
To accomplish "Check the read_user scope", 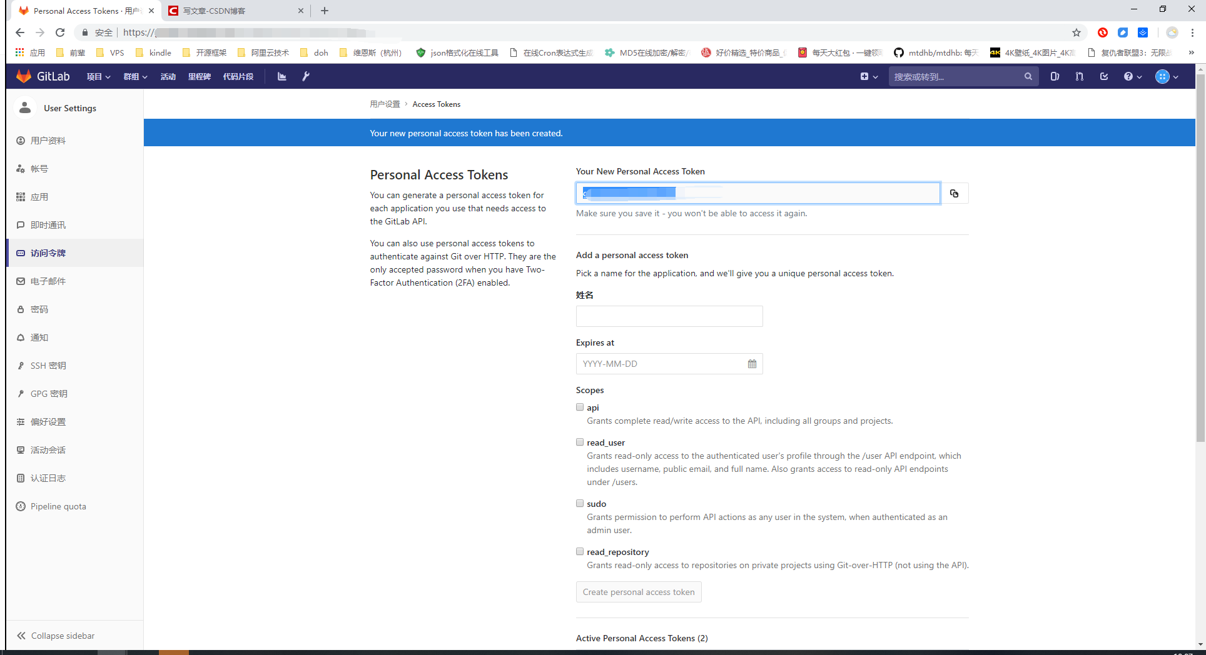I will point(580,442).
